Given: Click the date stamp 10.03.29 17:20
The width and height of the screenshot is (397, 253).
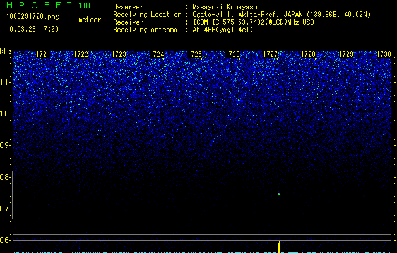Looking at the screenshot, I should point(32,29).
